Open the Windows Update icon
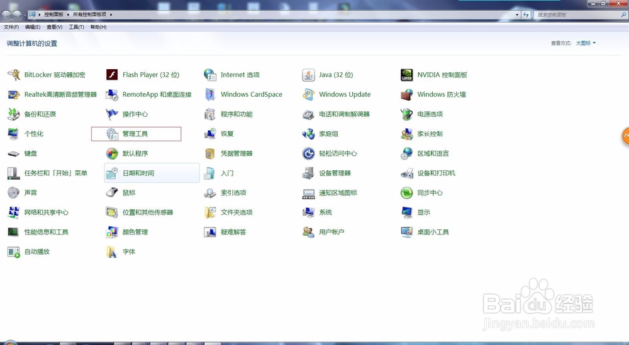 click(308, 94)
